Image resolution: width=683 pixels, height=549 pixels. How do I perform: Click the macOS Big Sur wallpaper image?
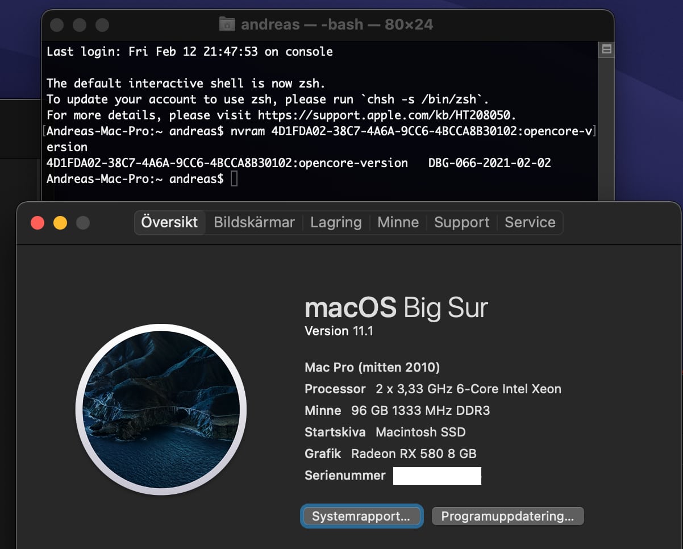161,409
